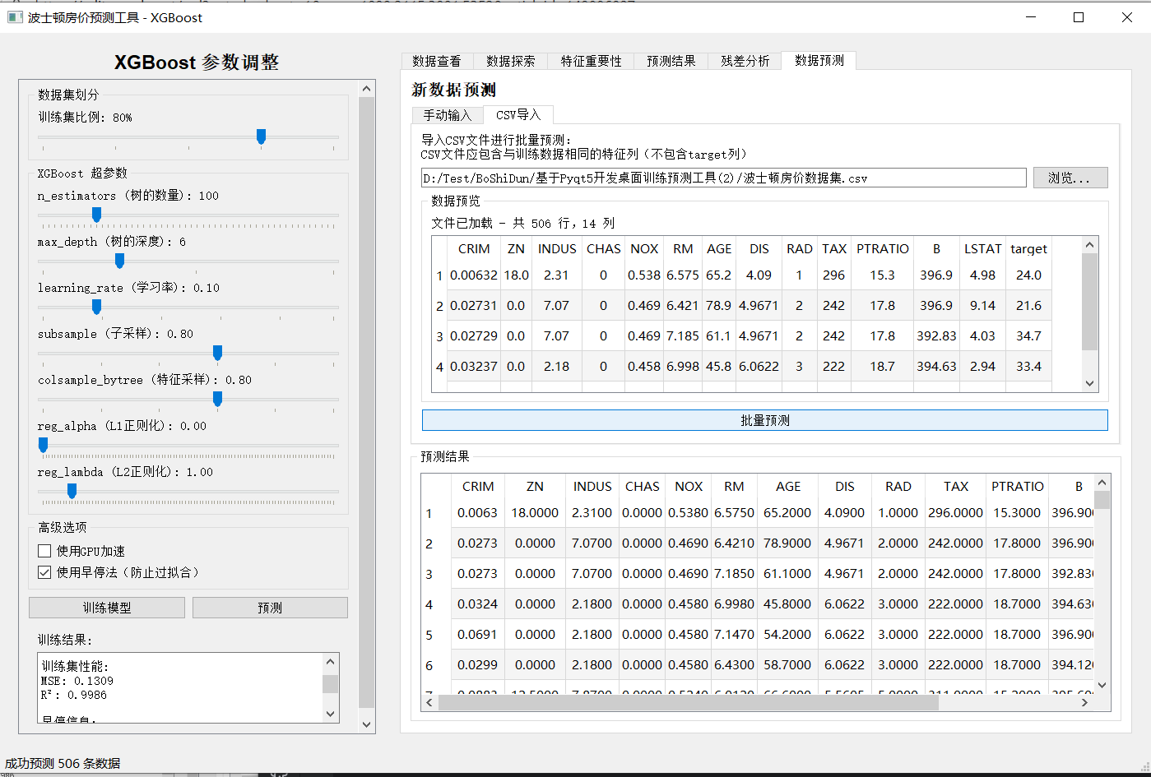The image size is (1151, 777).
Task: Click the PTRATIO column header in 数据预览
Action: pos(883,248)
